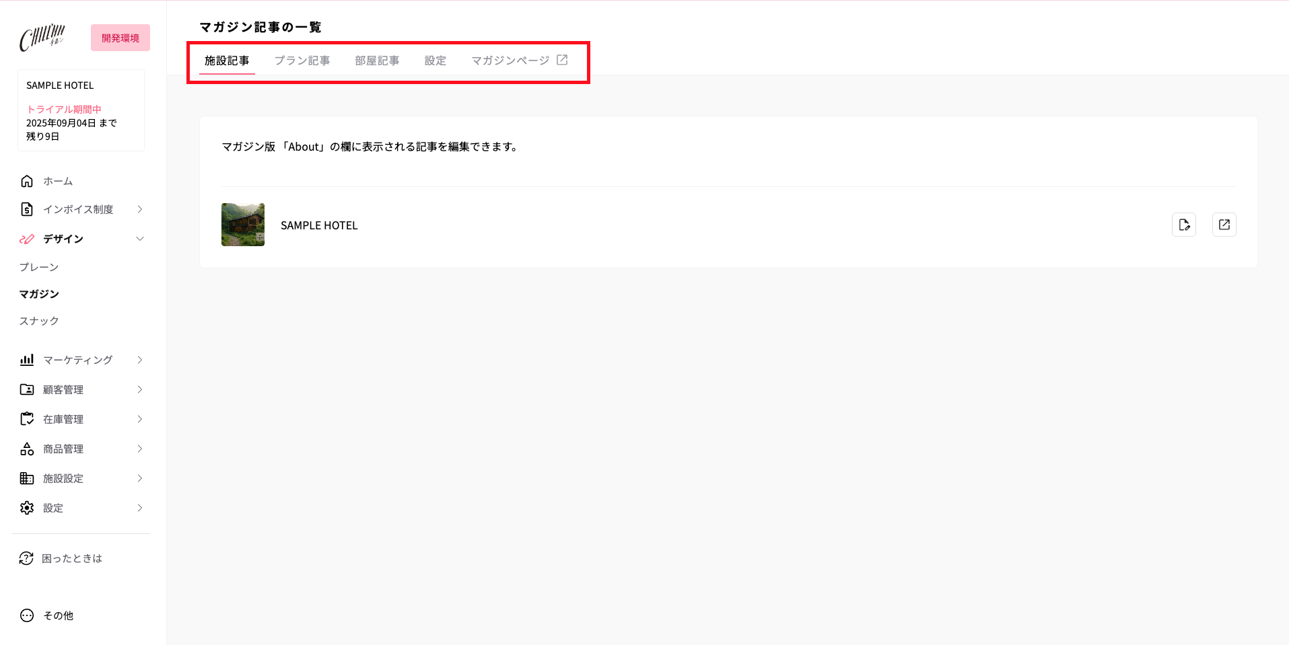Click the 商品管理 shapes icon
1289x645 pixels.
[x=26, y=448]
